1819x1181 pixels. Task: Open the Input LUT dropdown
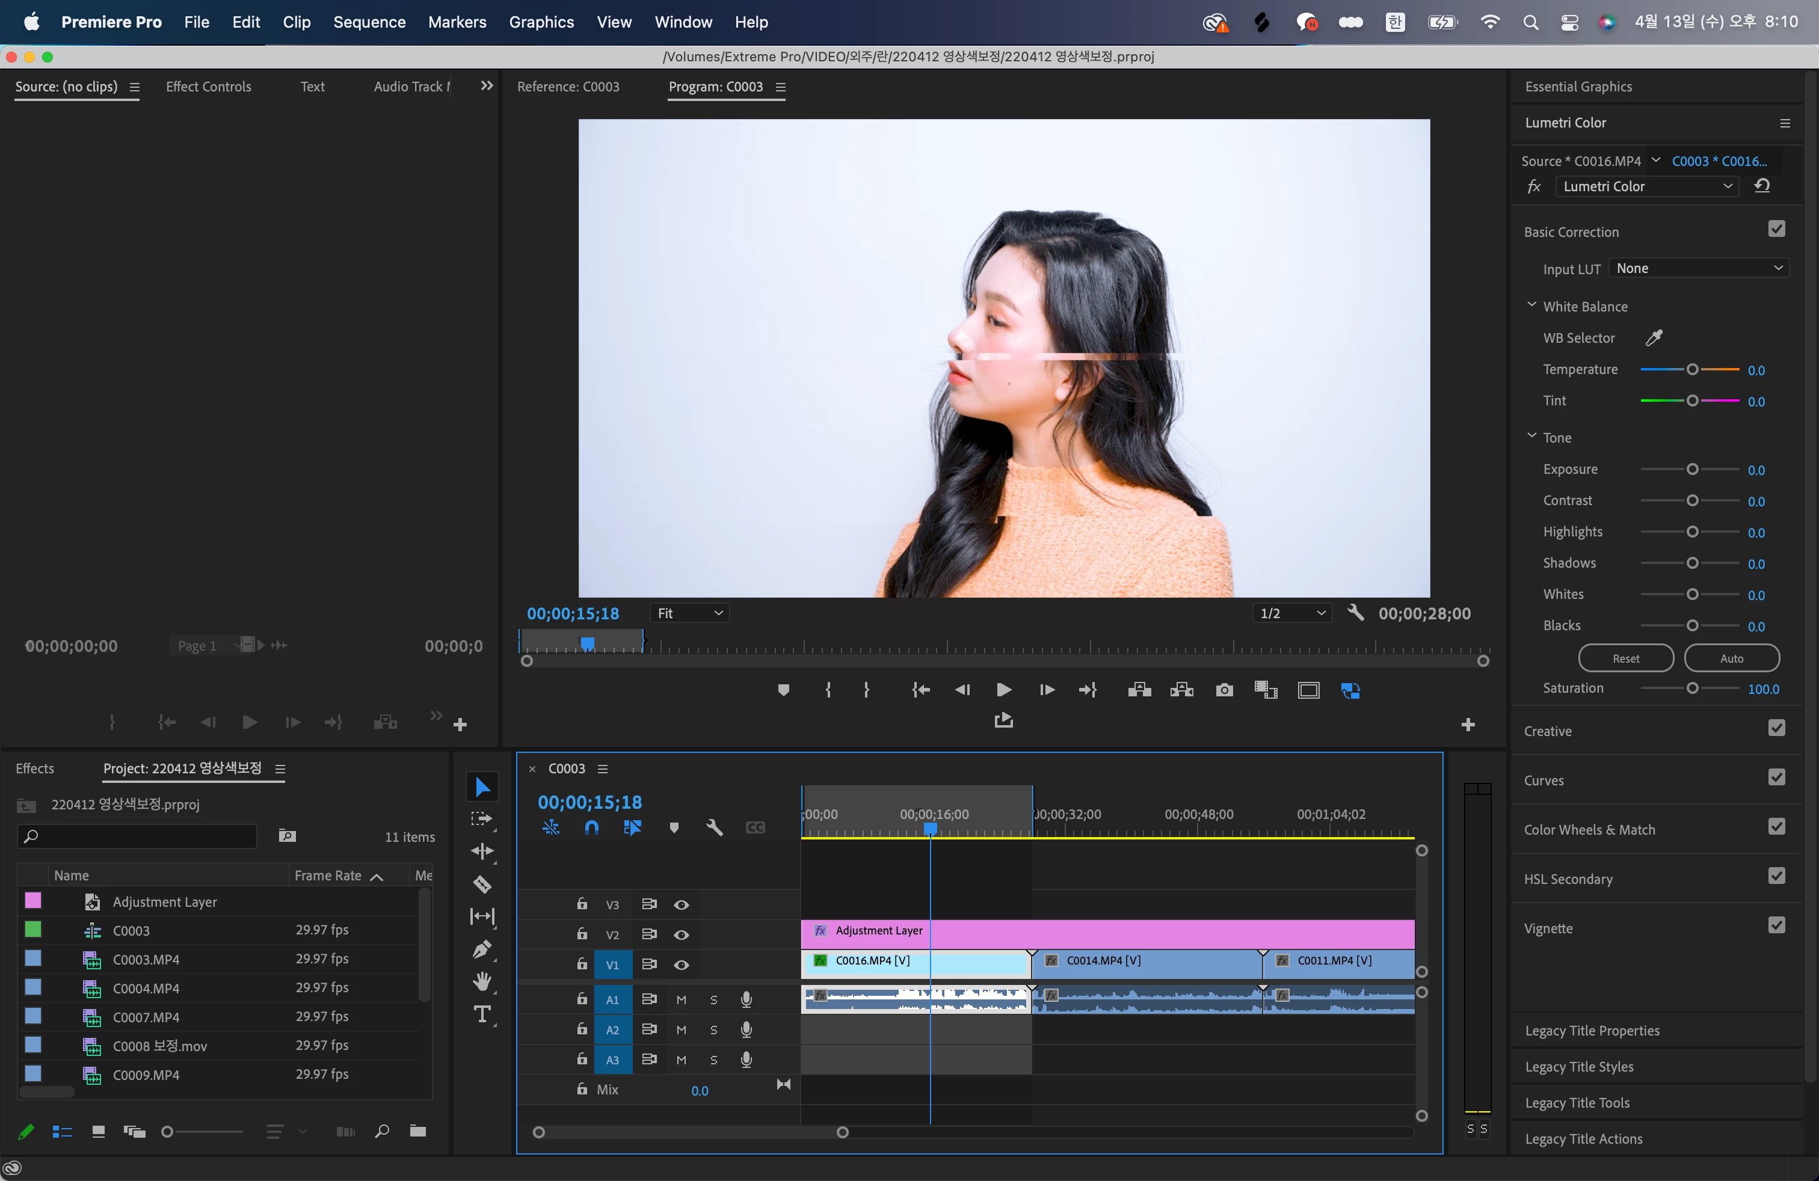[1698, 268]
